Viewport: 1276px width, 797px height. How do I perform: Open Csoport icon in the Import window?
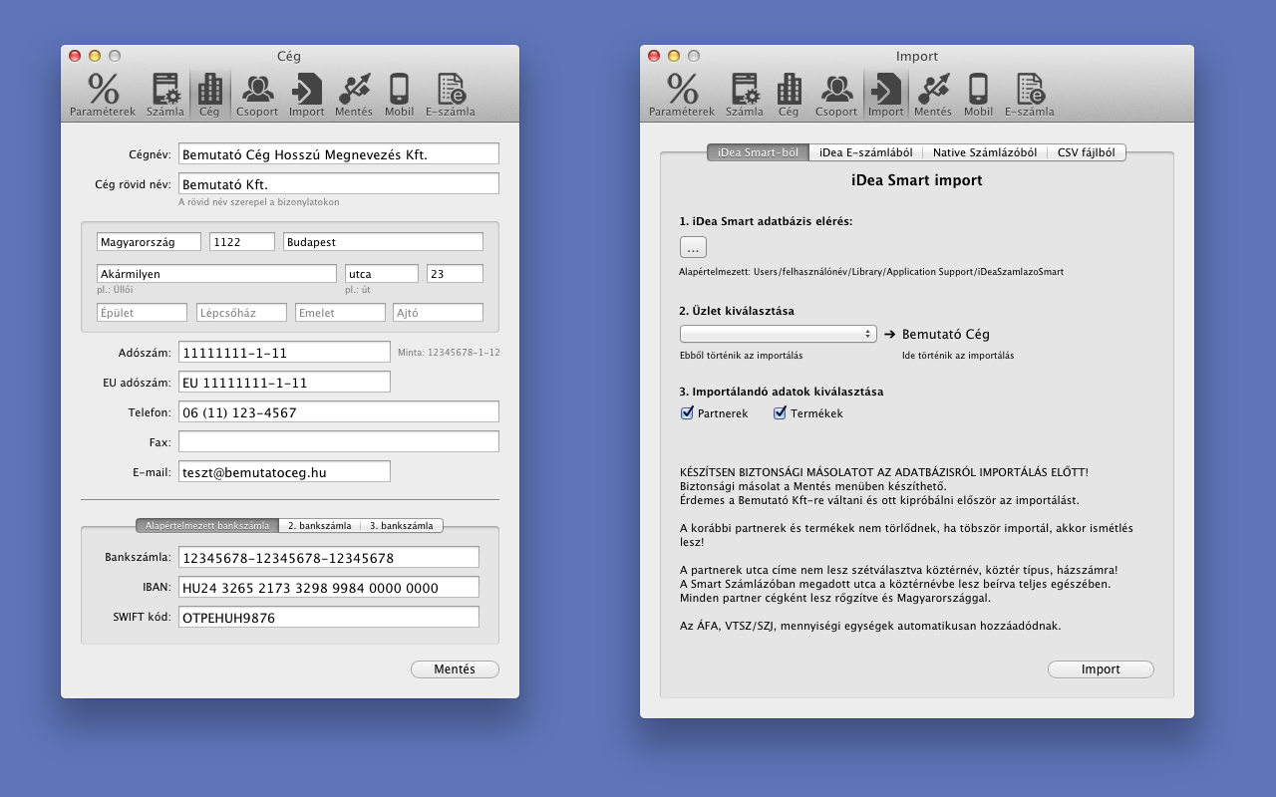coord(836,95)
